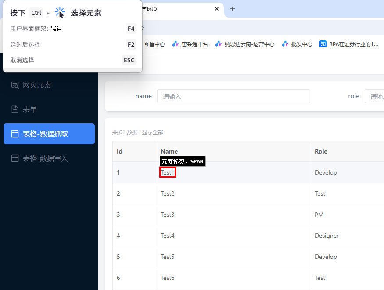This screenshot has width=384, height=290.
Task: Select the Test3 cell in the table
Action: [167, 215]
